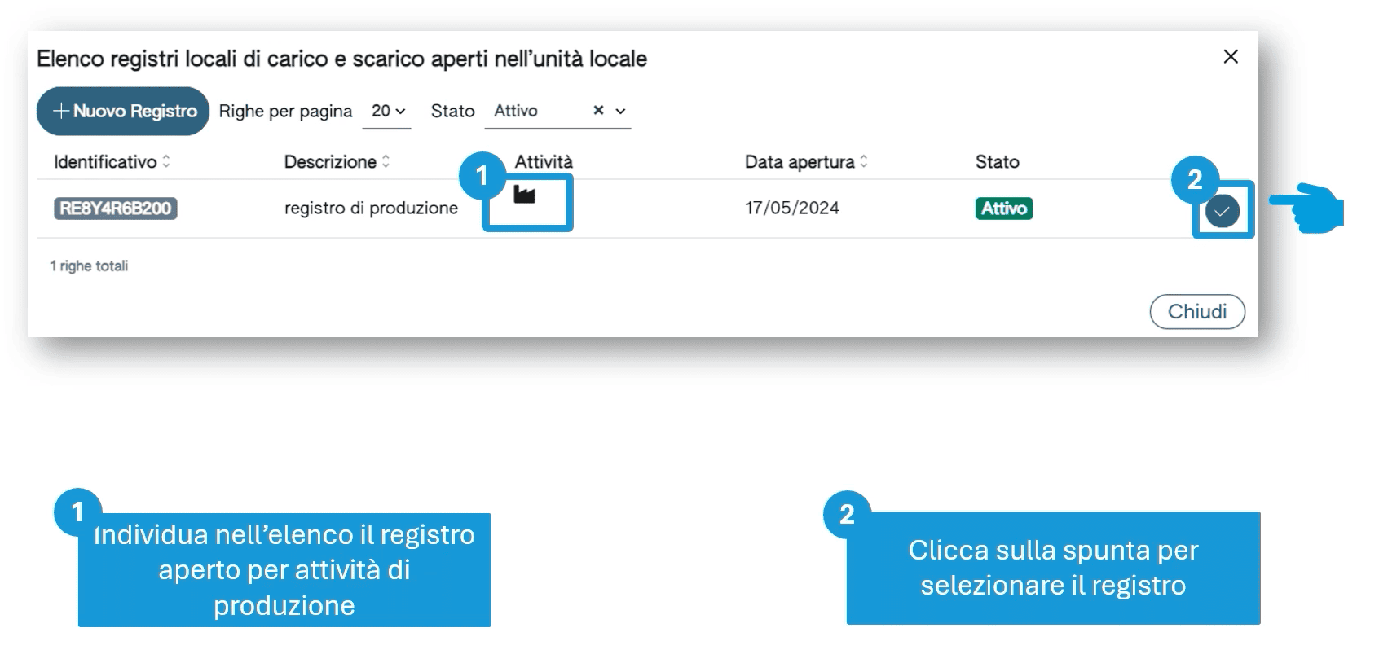Click the '1 righe totali' footer text
1379x663 pixels.
point(89,266)
